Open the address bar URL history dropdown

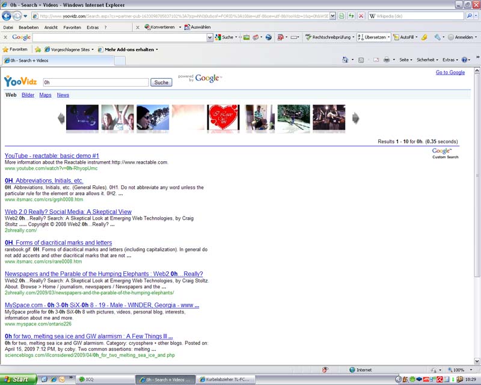pos(332,16)
